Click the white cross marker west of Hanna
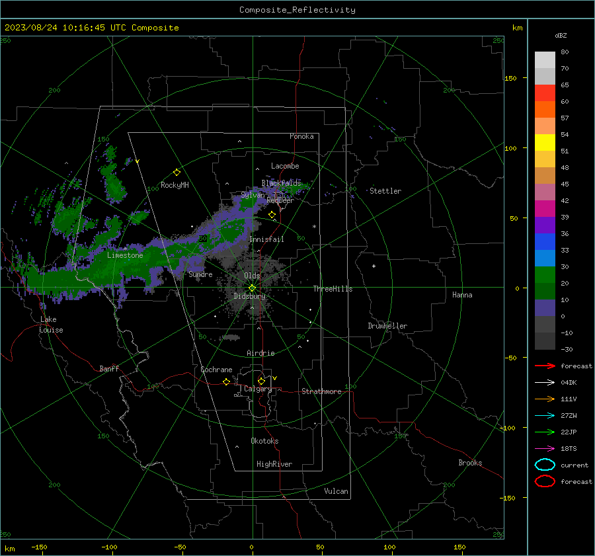Image resolution: width=595 pixels, height=556 pixels. tap(374, 266)
